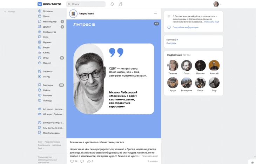Screen dimensions: 256x164
Task: Click Смотреть stories link
Action: (x=171, y=43)
